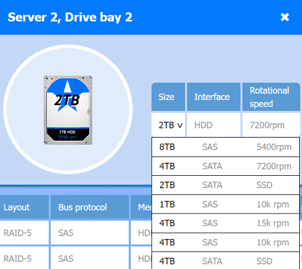
Task: Pick the 4TB SATA SSD option
Action: tap(225, 261)
